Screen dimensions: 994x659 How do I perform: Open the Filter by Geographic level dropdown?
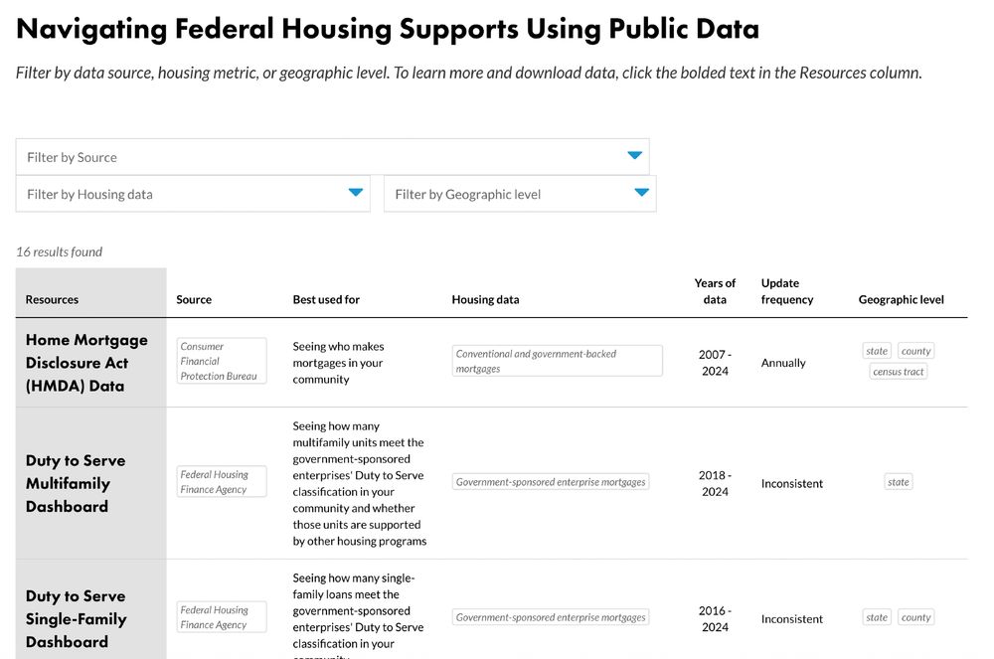point(520,193)
